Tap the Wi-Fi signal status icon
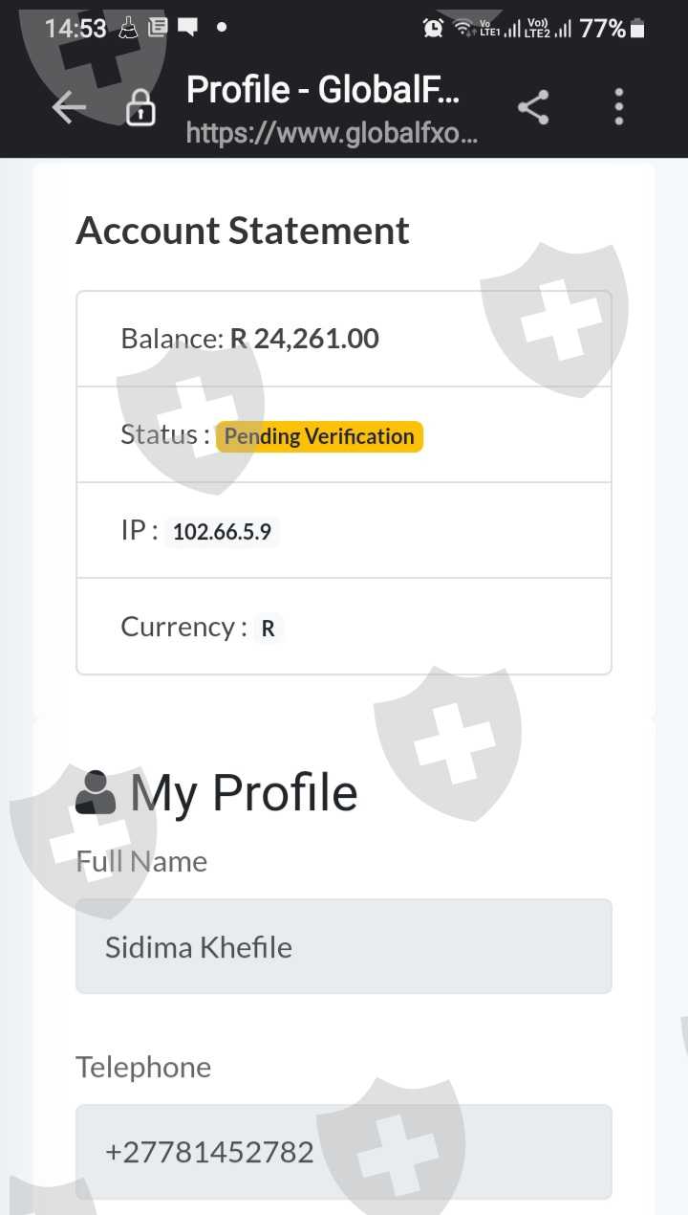The image size is (688, 1215). click(x=463, y=29)
